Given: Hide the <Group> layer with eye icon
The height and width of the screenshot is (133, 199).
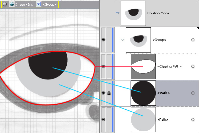Looking at the screenshot, I should click(x=103, y=40).
